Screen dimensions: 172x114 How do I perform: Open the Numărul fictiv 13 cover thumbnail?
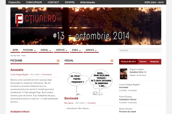[124, 74]
